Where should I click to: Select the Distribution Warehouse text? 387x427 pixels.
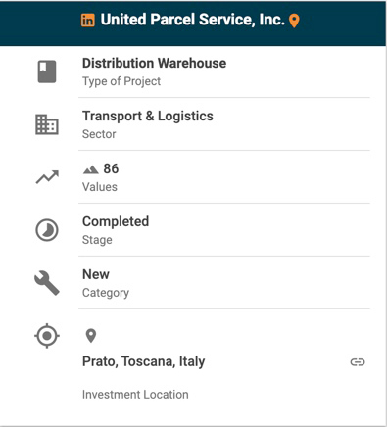154,63
